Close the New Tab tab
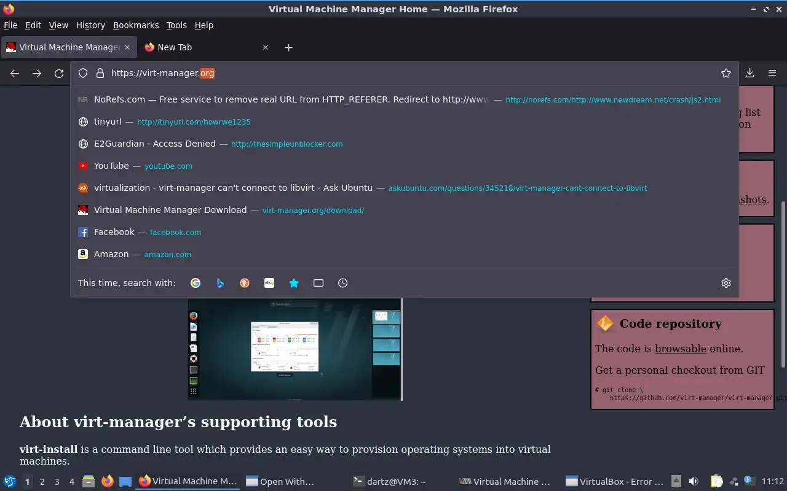Viewport: 787px width, 491px height. 266,47
